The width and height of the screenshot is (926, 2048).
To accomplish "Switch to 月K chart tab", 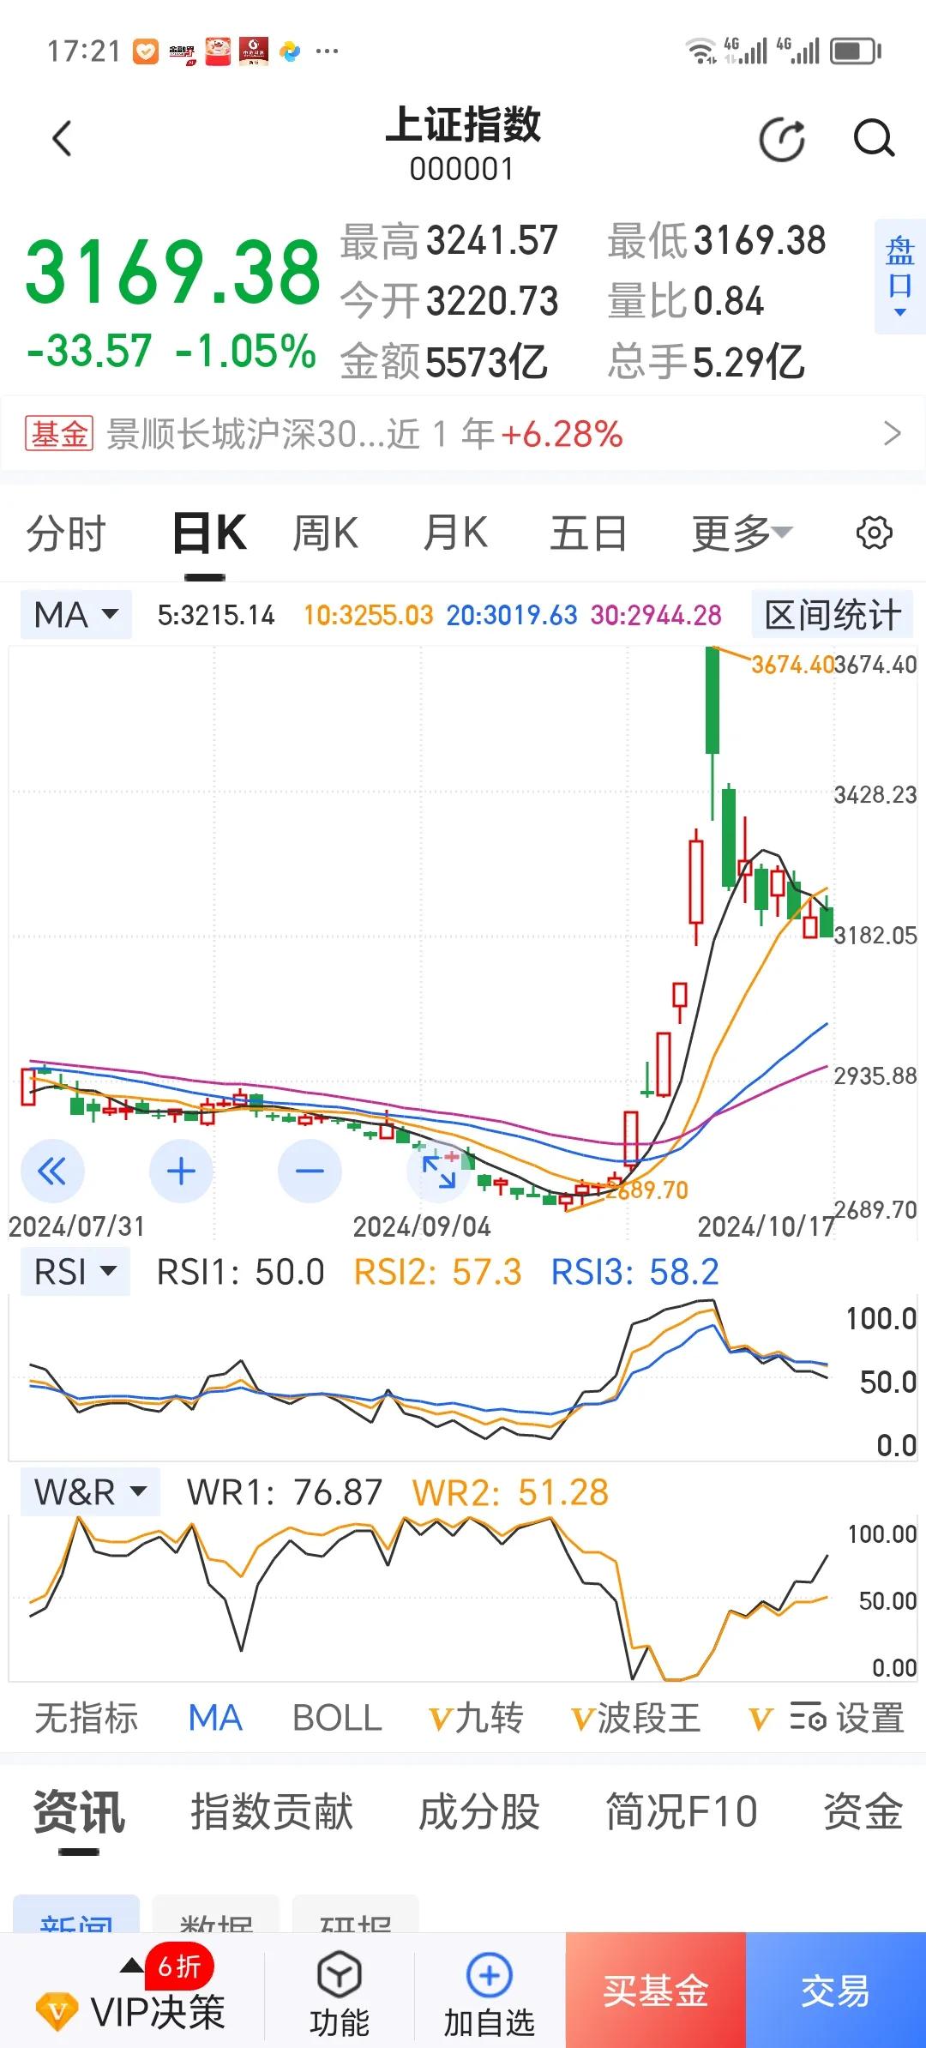I will 455,533.
